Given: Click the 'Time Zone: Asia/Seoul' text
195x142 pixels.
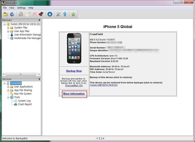Looking at the screenshot, I should (x=102, y=72).
